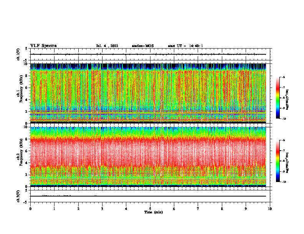Click the ch.1 frequency tick label "8"
Image resolution: width=304 pixels, height=234 pixels.
point(26,76)
